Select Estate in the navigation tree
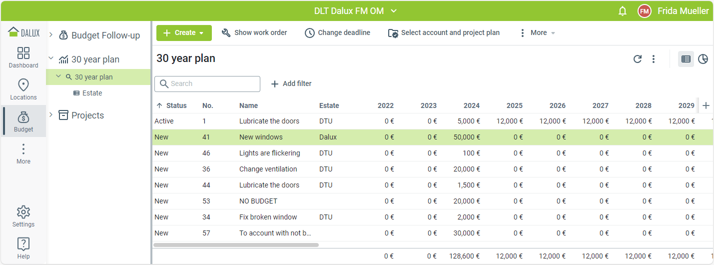The width and height of the screenshot is (714, 265). (x=91, y=93)
